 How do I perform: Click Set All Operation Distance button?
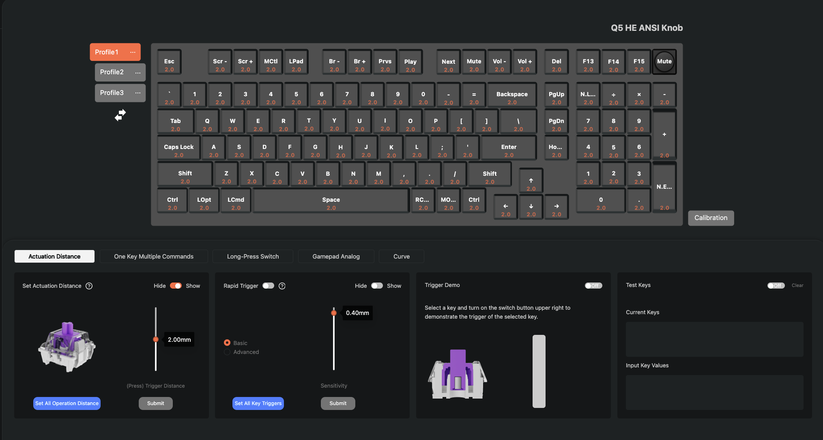[67, 403]
